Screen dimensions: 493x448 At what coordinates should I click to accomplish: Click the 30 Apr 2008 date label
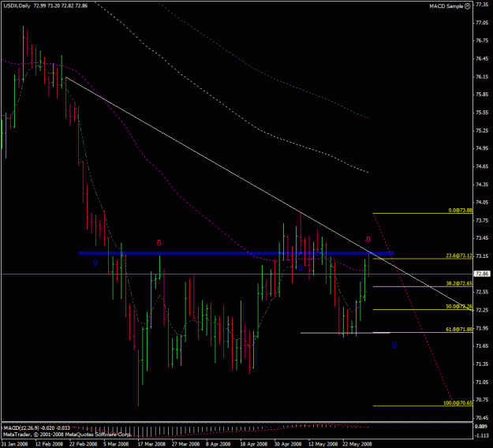[x=288, y=444]
